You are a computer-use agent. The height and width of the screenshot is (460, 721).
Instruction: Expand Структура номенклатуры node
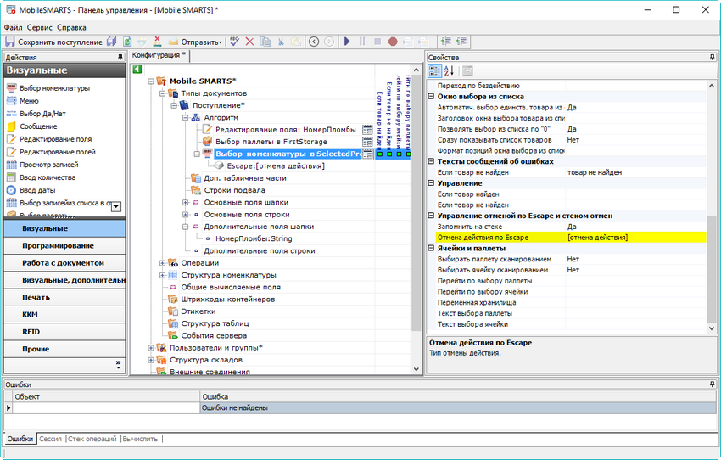pos(162,275)
